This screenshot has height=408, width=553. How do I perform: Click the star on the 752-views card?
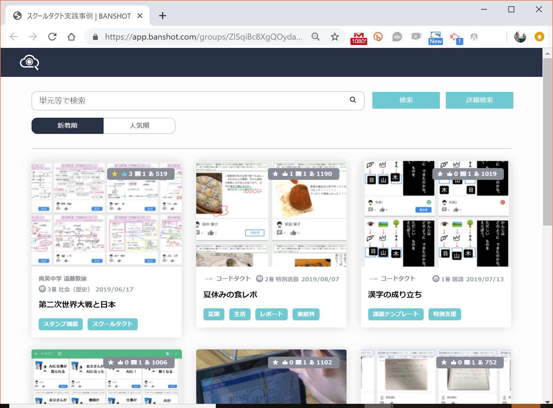point(444,362)
